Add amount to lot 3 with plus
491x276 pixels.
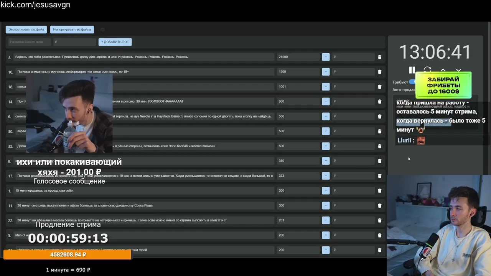coord(326,57)
